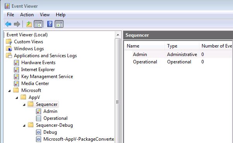Click Key Management Service log icon
Viewport: 233px width, 143px height.
16,77
